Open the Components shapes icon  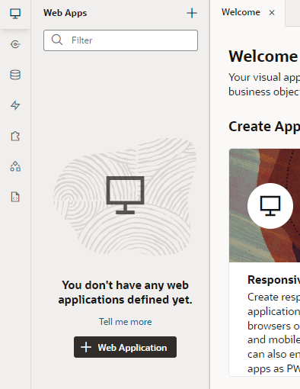pyautogui.click(x=15, y=166)
